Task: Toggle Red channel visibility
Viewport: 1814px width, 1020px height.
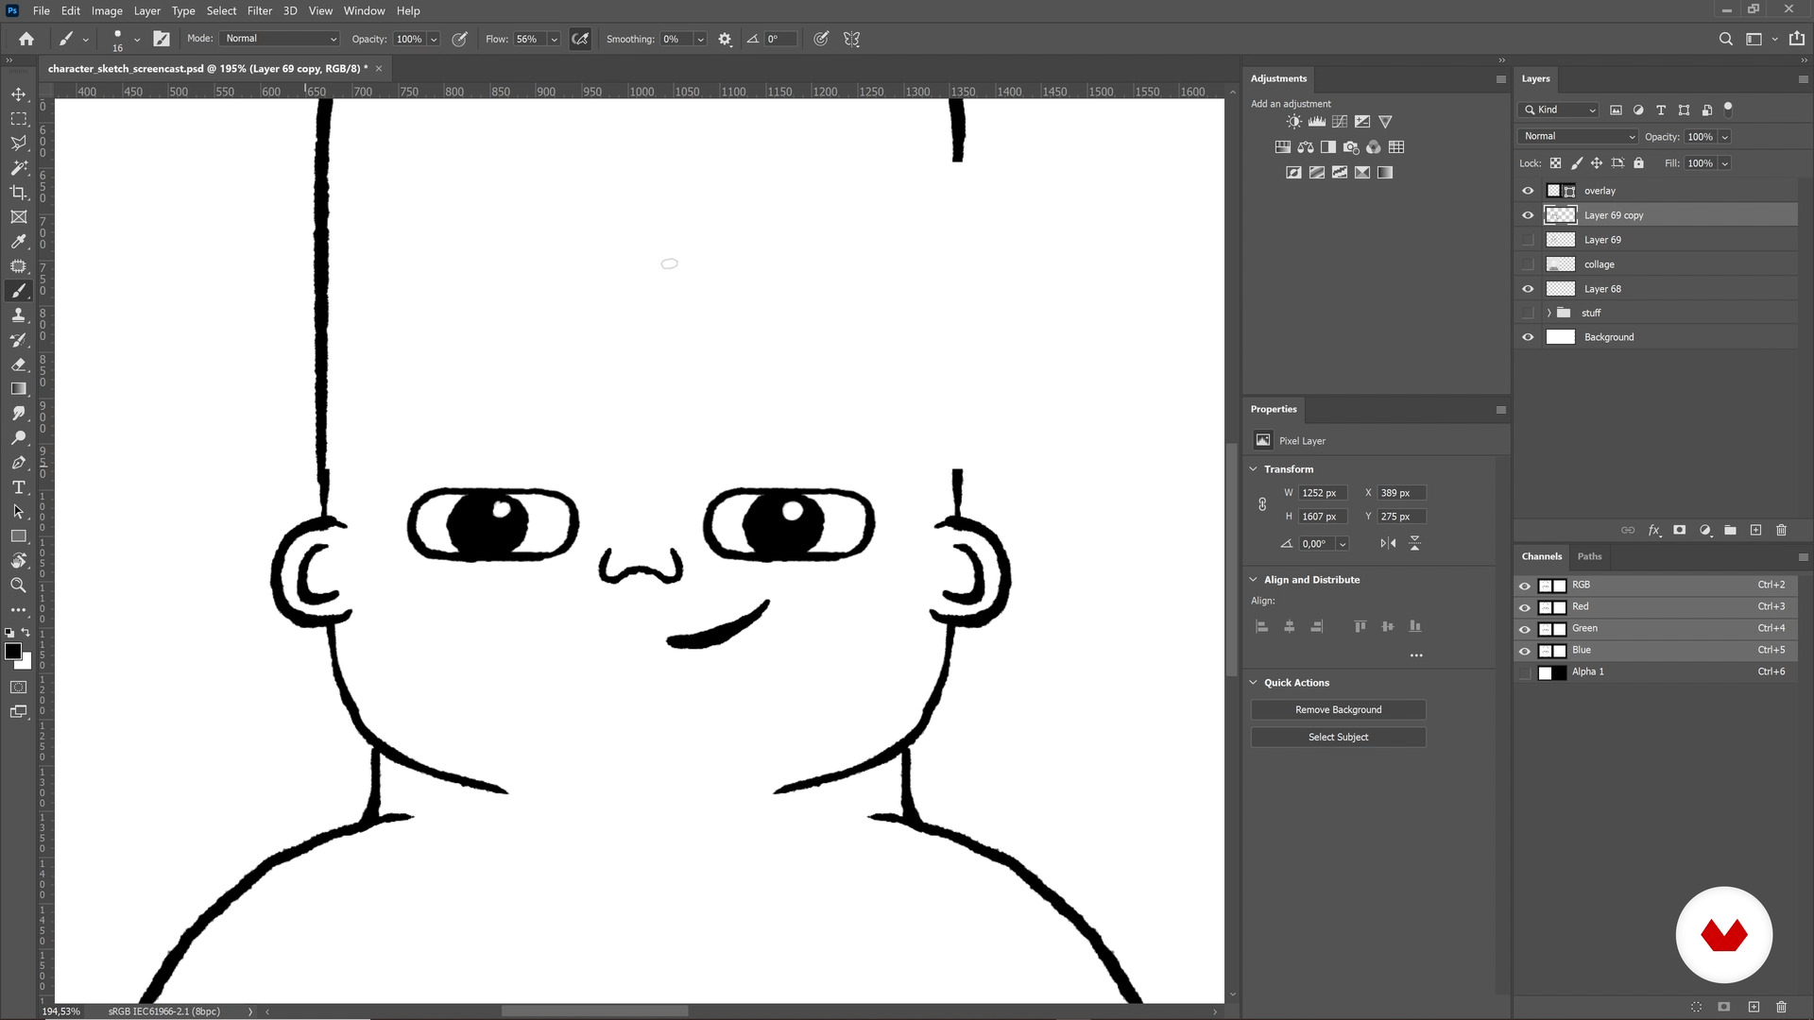Action: coord(1524,607)
